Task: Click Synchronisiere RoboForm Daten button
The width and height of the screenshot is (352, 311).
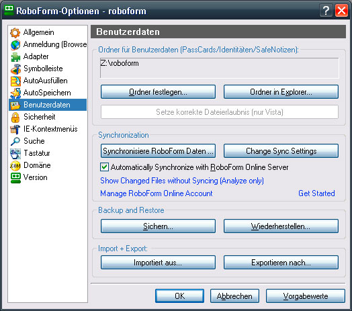Action: coord(158,151)
